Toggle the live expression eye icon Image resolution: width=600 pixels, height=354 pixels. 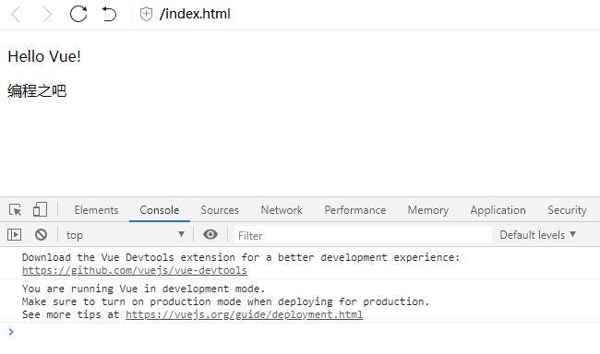click(x=210, y=234)
